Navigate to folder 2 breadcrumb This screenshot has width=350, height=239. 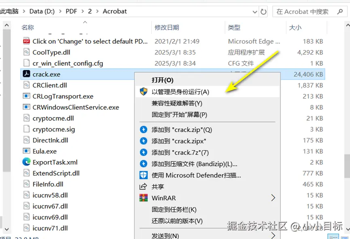point(90,11)
